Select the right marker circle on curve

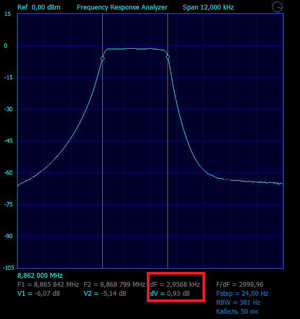pos(167,57)
